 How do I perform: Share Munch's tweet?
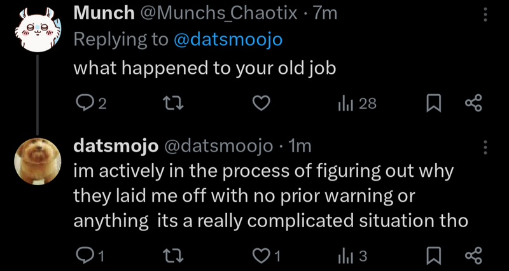point(474,103)
